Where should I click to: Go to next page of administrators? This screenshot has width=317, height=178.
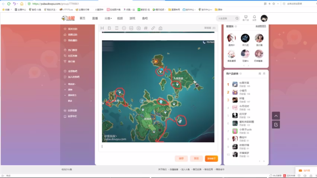[248, 66]
